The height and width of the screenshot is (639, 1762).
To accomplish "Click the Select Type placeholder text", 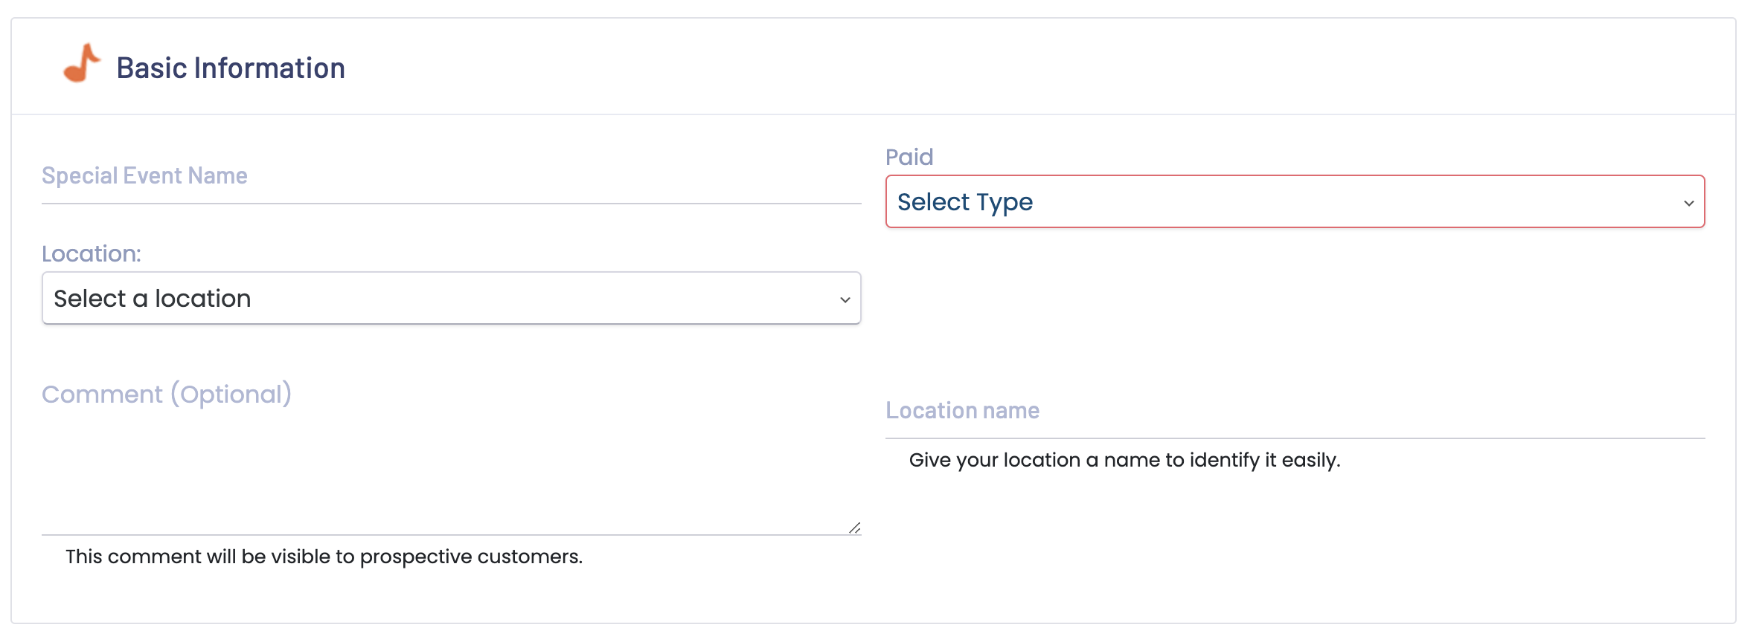I will pos(964,202).
